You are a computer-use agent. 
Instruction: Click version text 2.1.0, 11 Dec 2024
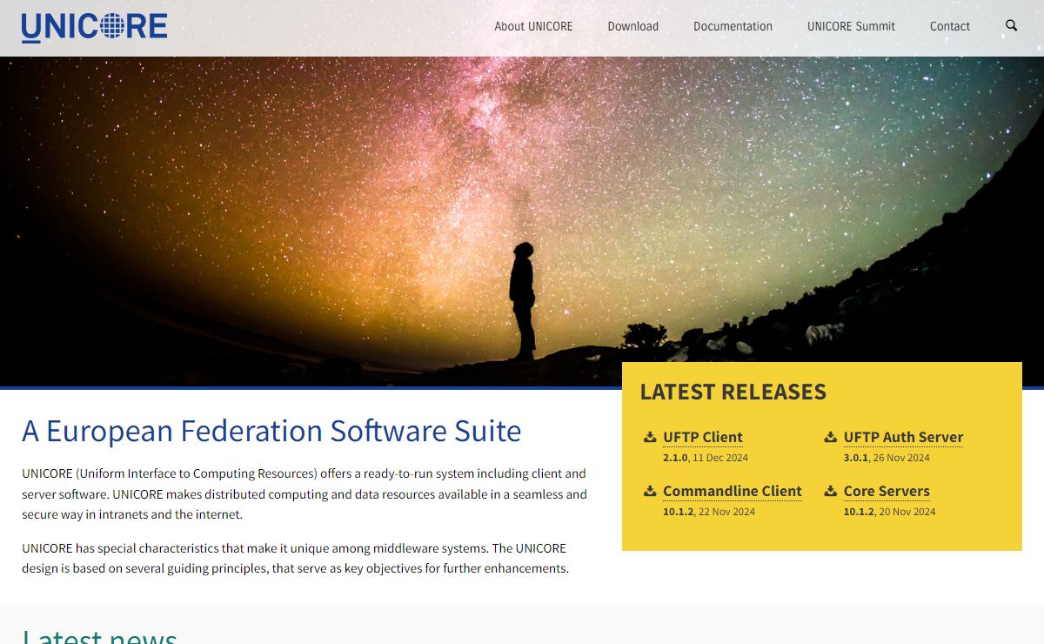[x=706, y=458]
